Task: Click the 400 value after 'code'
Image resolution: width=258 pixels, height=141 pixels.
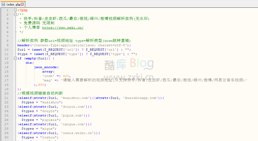Action: 66,76
